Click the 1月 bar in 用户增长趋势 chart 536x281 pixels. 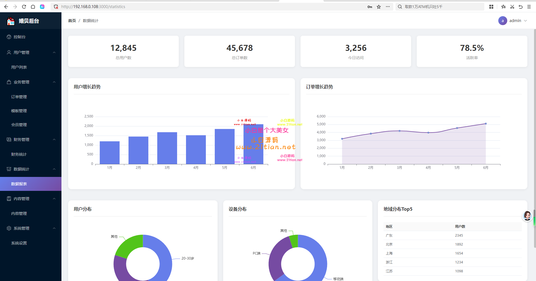pos(109,153)
